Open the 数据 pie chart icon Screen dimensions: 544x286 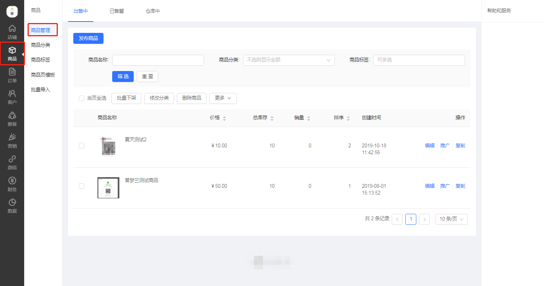pos(12,203)
